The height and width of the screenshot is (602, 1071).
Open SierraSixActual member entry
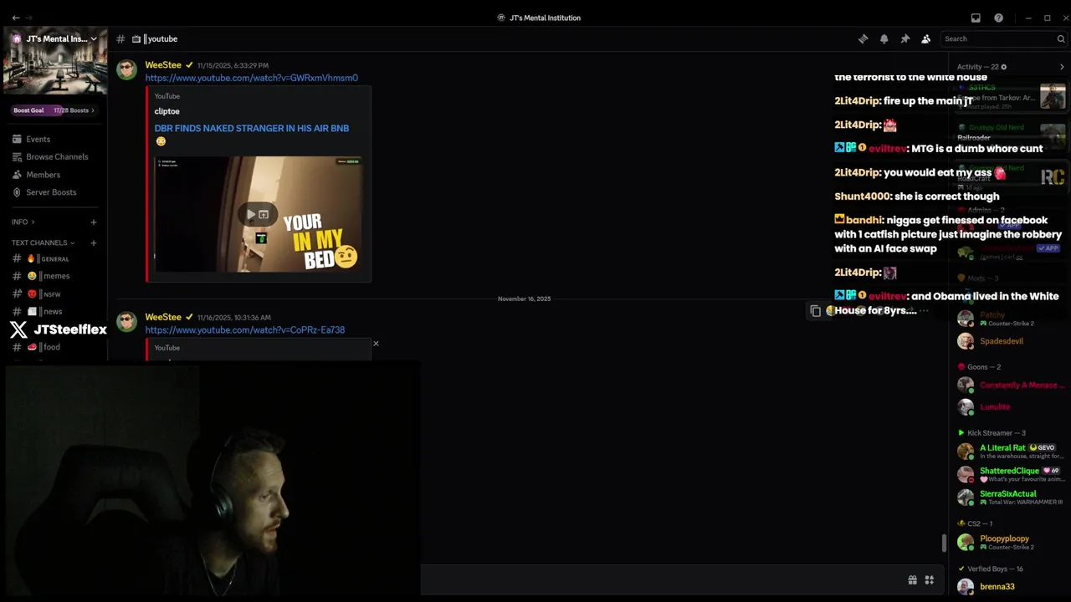[x=1011, y=497]
